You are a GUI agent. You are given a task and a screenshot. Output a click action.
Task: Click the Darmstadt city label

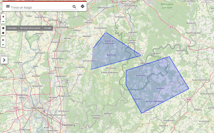click(63, 27)
